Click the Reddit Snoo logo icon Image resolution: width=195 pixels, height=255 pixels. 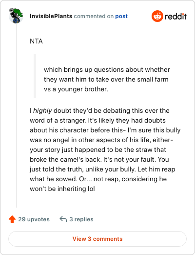click(157, 16)
